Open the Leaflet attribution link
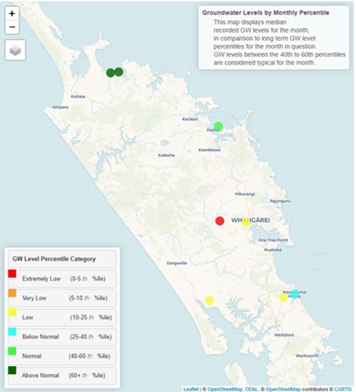The image size is (356, 392). click(191, 389)
